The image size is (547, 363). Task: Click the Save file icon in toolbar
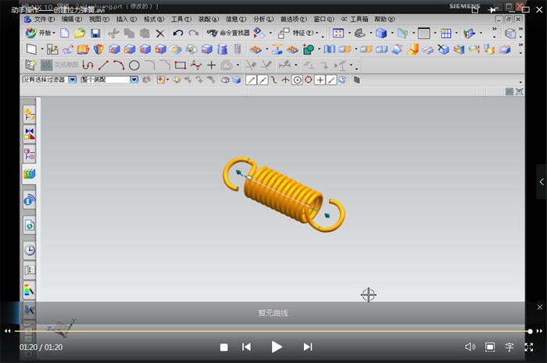[95, 34]
